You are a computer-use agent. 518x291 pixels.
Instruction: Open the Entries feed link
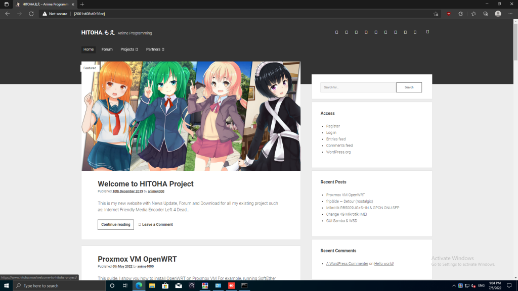point(336,139)
